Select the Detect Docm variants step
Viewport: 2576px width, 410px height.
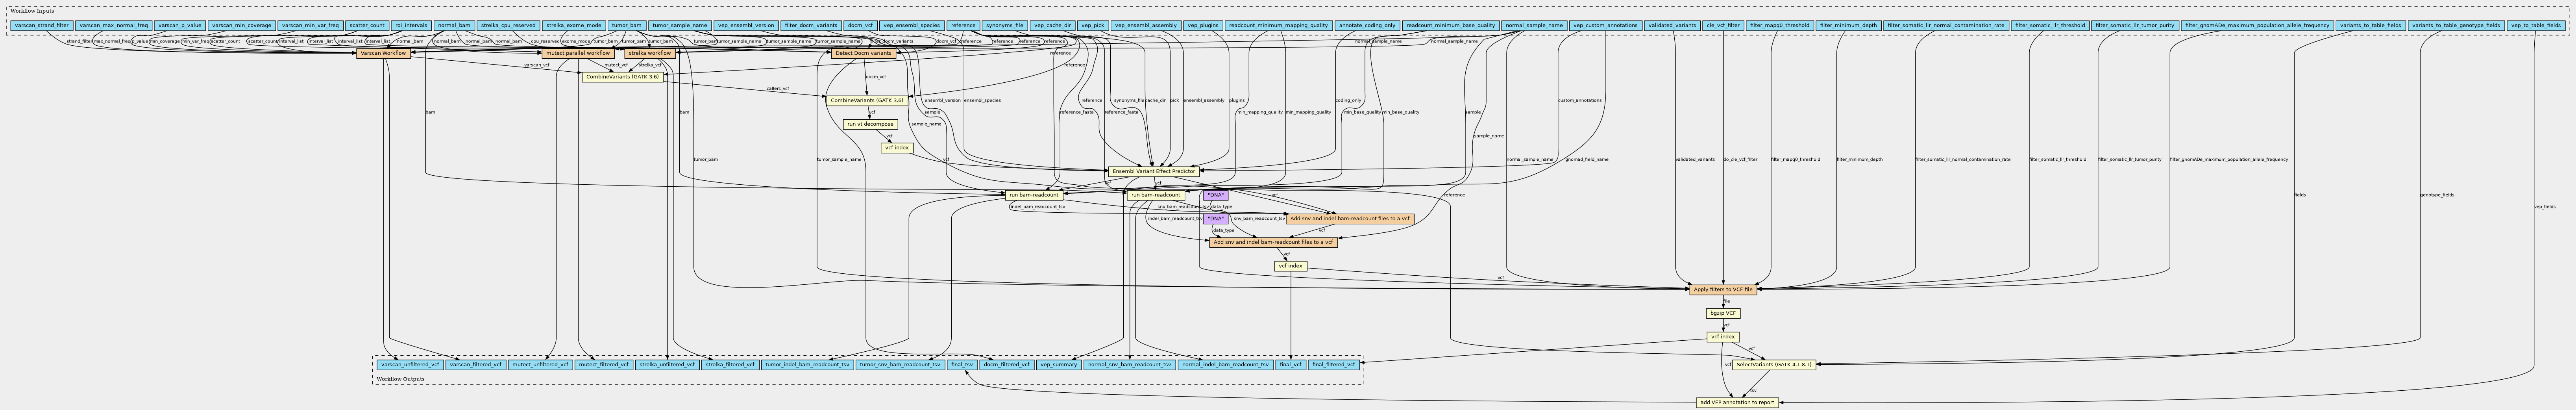pyautogui.click(x=863, y=53)
